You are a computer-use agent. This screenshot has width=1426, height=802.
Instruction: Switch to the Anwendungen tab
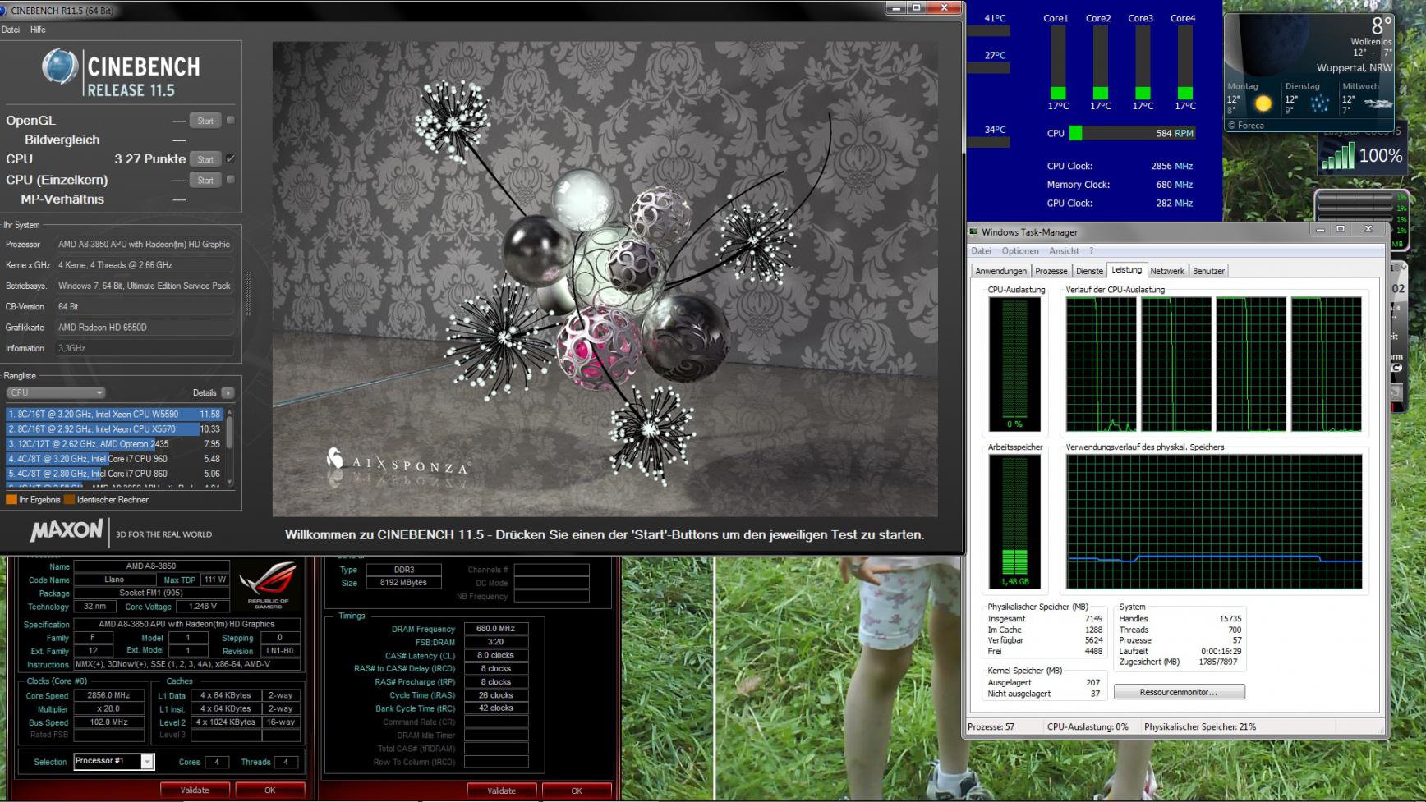click(x=1000, y=271)
